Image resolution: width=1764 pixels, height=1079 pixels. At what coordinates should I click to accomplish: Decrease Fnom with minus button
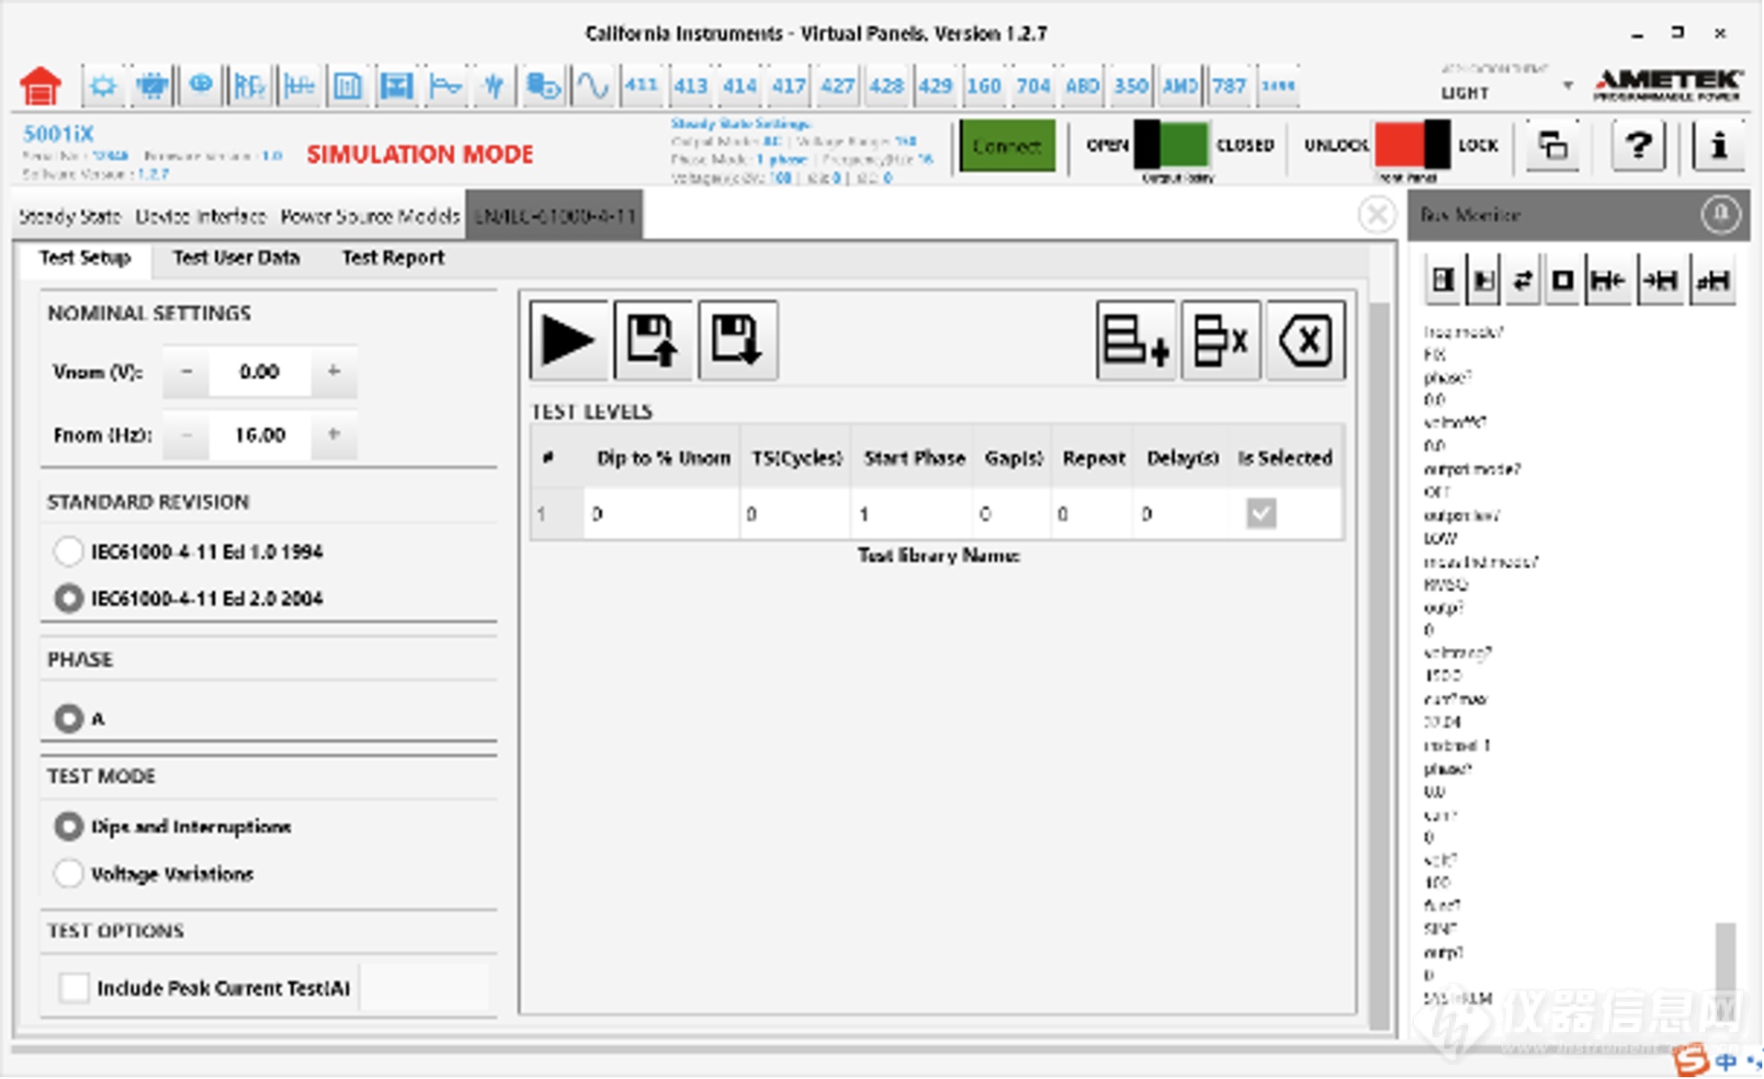pos(187,434)
